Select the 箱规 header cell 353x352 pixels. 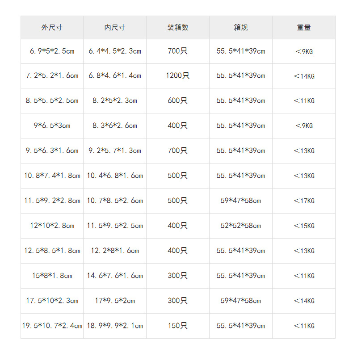click(241, 28)
